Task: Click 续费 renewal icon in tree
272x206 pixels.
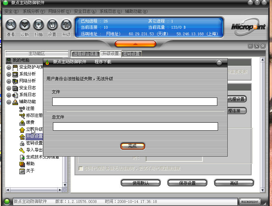Action: click(x=22, y=123)
